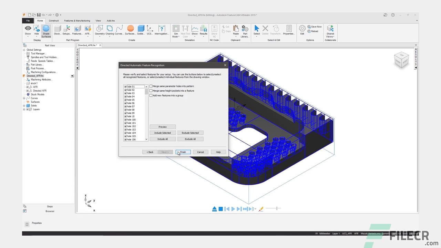The width and height of the screenshot is (441, 248).
Task: Collapse the Toolbox panel arrow
Action: (77, 68)
